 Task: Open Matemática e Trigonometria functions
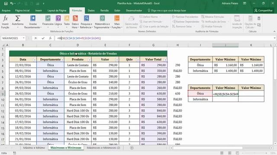tap(102, 22)
